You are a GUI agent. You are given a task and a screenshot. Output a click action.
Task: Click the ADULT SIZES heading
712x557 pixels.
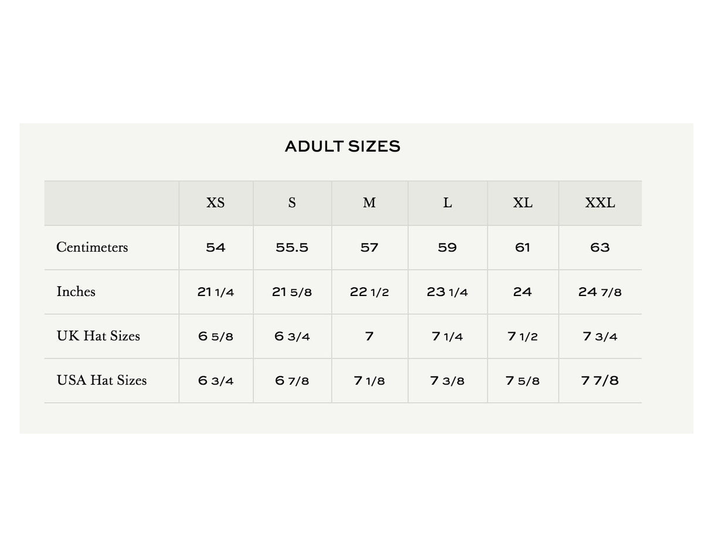[343, 147]
